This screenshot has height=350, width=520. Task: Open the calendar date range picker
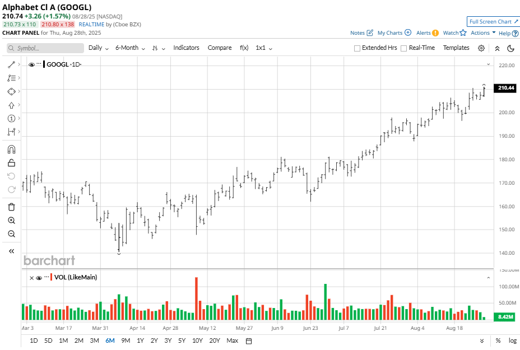tap(249, 341)
